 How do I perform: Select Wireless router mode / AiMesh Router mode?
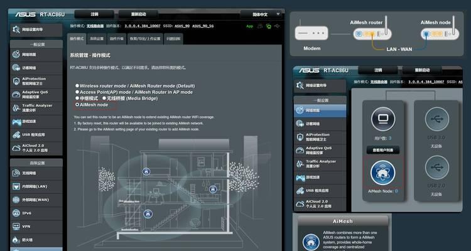pyautogui.click(x=77, y=86)
